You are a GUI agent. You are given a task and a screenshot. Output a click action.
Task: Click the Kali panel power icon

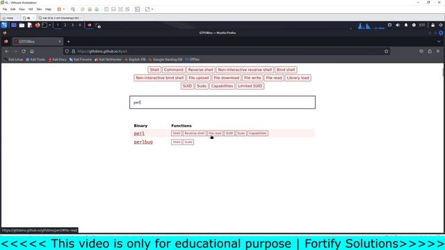coord(441,25)
